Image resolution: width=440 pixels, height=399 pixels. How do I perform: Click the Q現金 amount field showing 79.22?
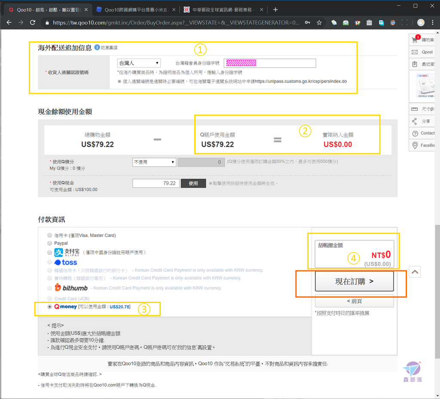point(156,183)
